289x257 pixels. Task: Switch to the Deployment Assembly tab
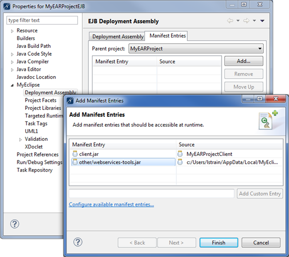(118, 37)
